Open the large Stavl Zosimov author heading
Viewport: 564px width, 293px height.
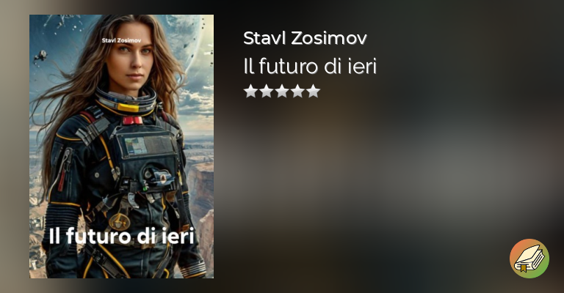[305, 38]
